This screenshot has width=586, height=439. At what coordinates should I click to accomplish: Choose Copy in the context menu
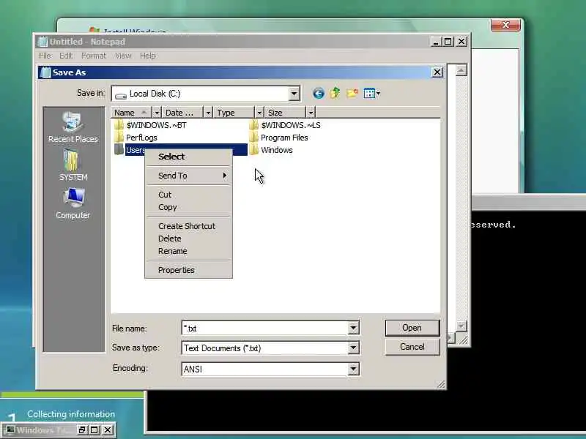(188, 207)
